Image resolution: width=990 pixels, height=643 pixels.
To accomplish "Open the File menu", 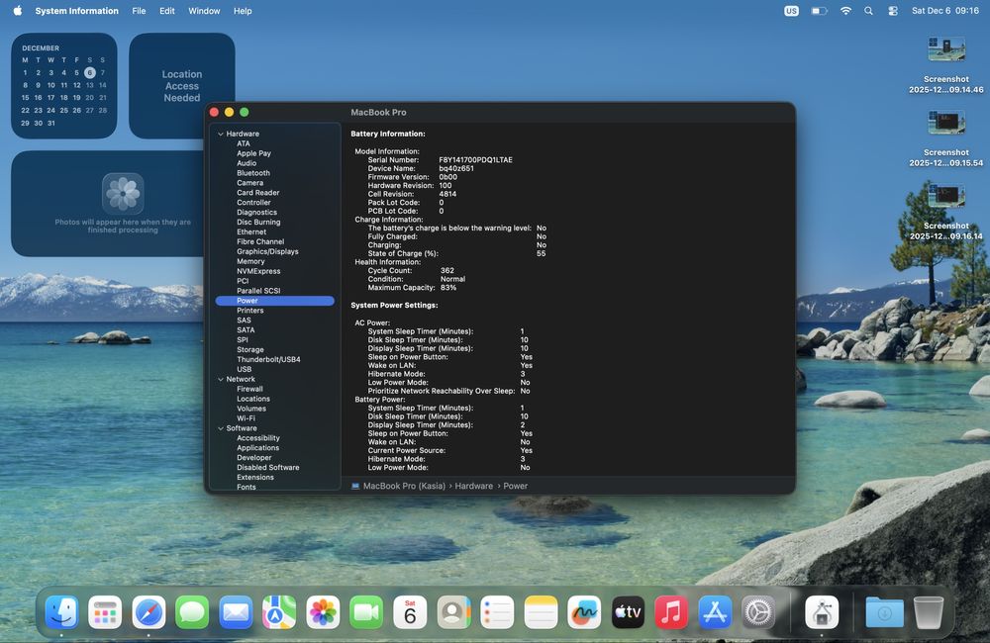I will pyautogui.click(x=139, y=11).
